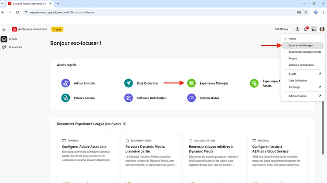327x183 pixels.
Task: Click the info icon beside Ressources Experience League
Action: [125, 124]
